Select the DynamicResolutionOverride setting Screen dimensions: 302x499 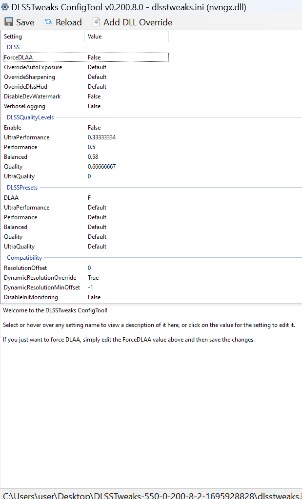pos(40,278)
